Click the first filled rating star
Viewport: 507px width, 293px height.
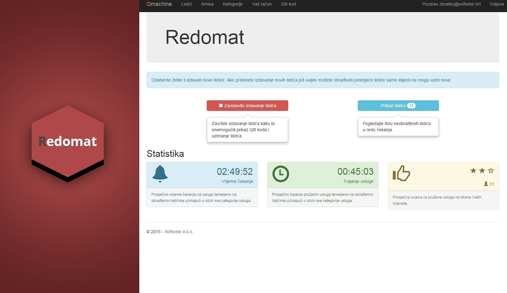tap(473, 171)
